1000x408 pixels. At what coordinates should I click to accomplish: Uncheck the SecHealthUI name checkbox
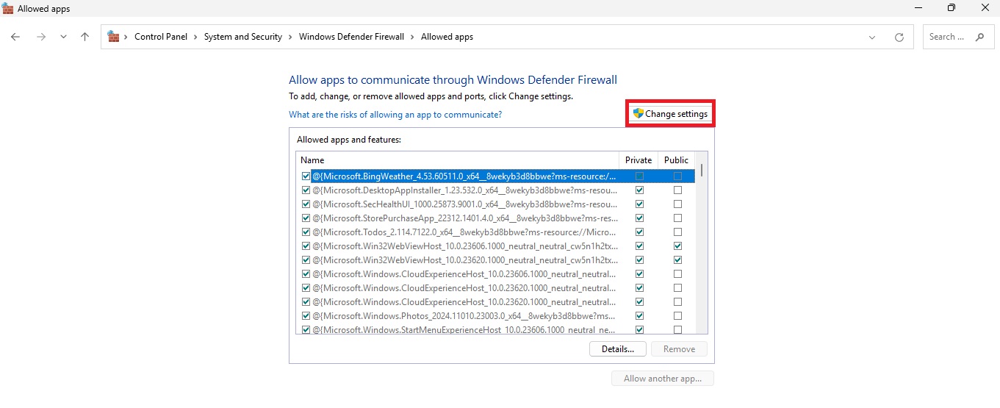coord(306,204)
